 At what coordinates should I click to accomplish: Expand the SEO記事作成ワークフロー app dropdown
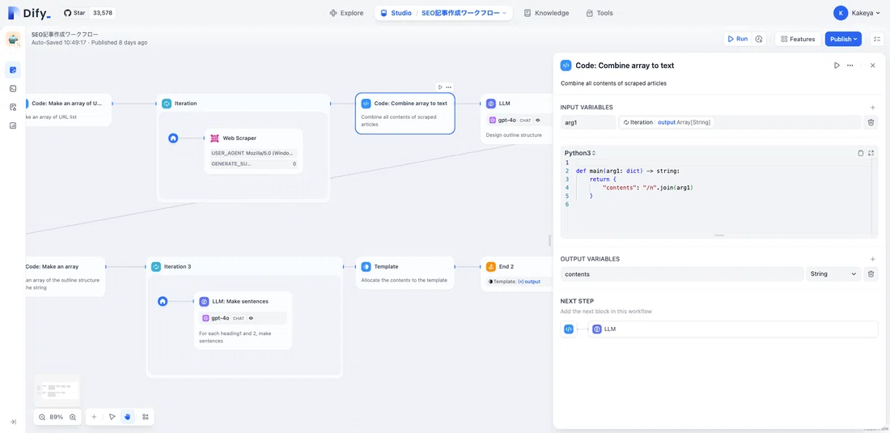point(464,13)
